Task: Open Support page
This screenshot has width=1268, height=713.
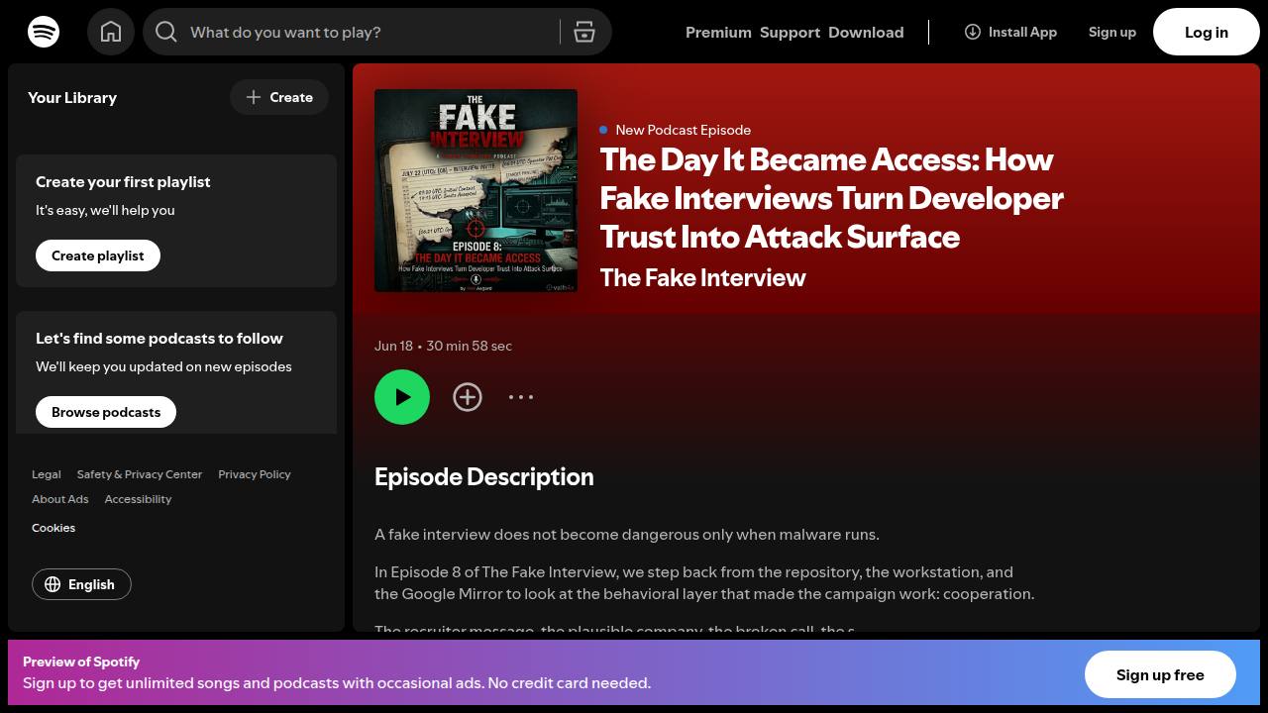Action: pyautogui.click(x=790, y=32)
